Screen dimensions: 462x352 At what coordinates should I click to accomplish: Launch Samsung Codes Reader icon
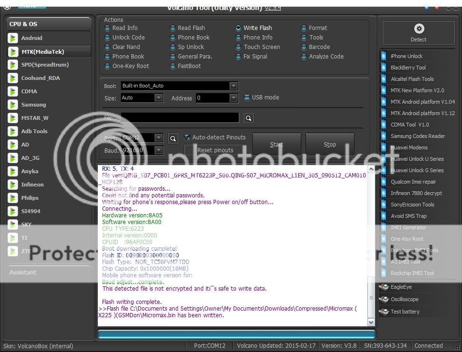point(383,137)
